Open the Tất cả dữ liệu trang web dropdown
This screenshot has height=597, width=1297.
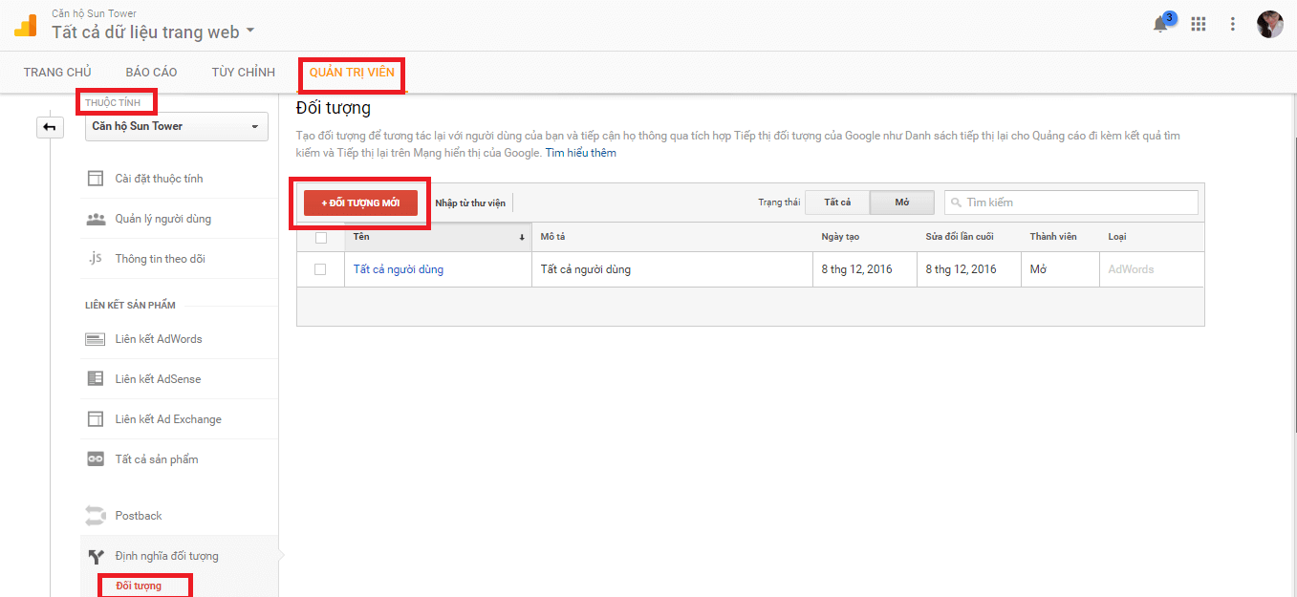coord(154,32)
